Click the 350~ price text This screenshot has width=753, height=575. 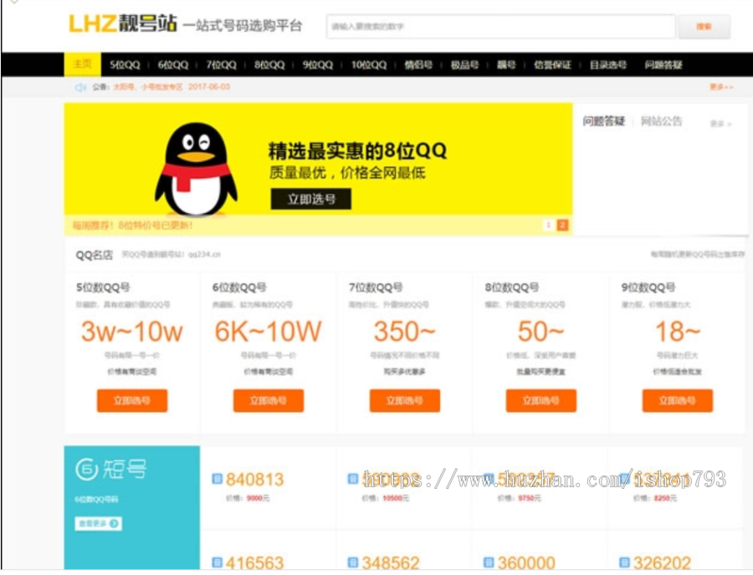(404, 332)
